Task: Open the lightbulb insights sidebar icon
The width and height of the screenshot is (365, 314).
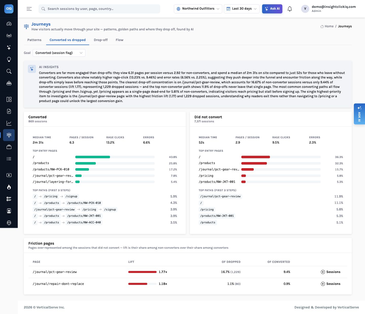Action: (9, 60)
